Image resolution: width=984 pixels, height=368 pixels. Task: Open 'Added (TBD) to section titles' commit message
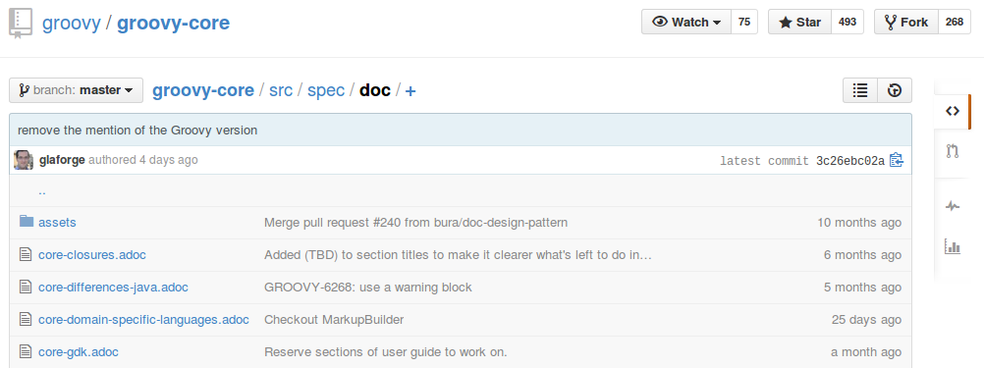click(458, 255)
